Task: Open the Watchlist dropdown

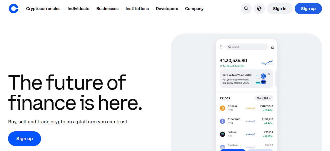Action: (264, 98)
